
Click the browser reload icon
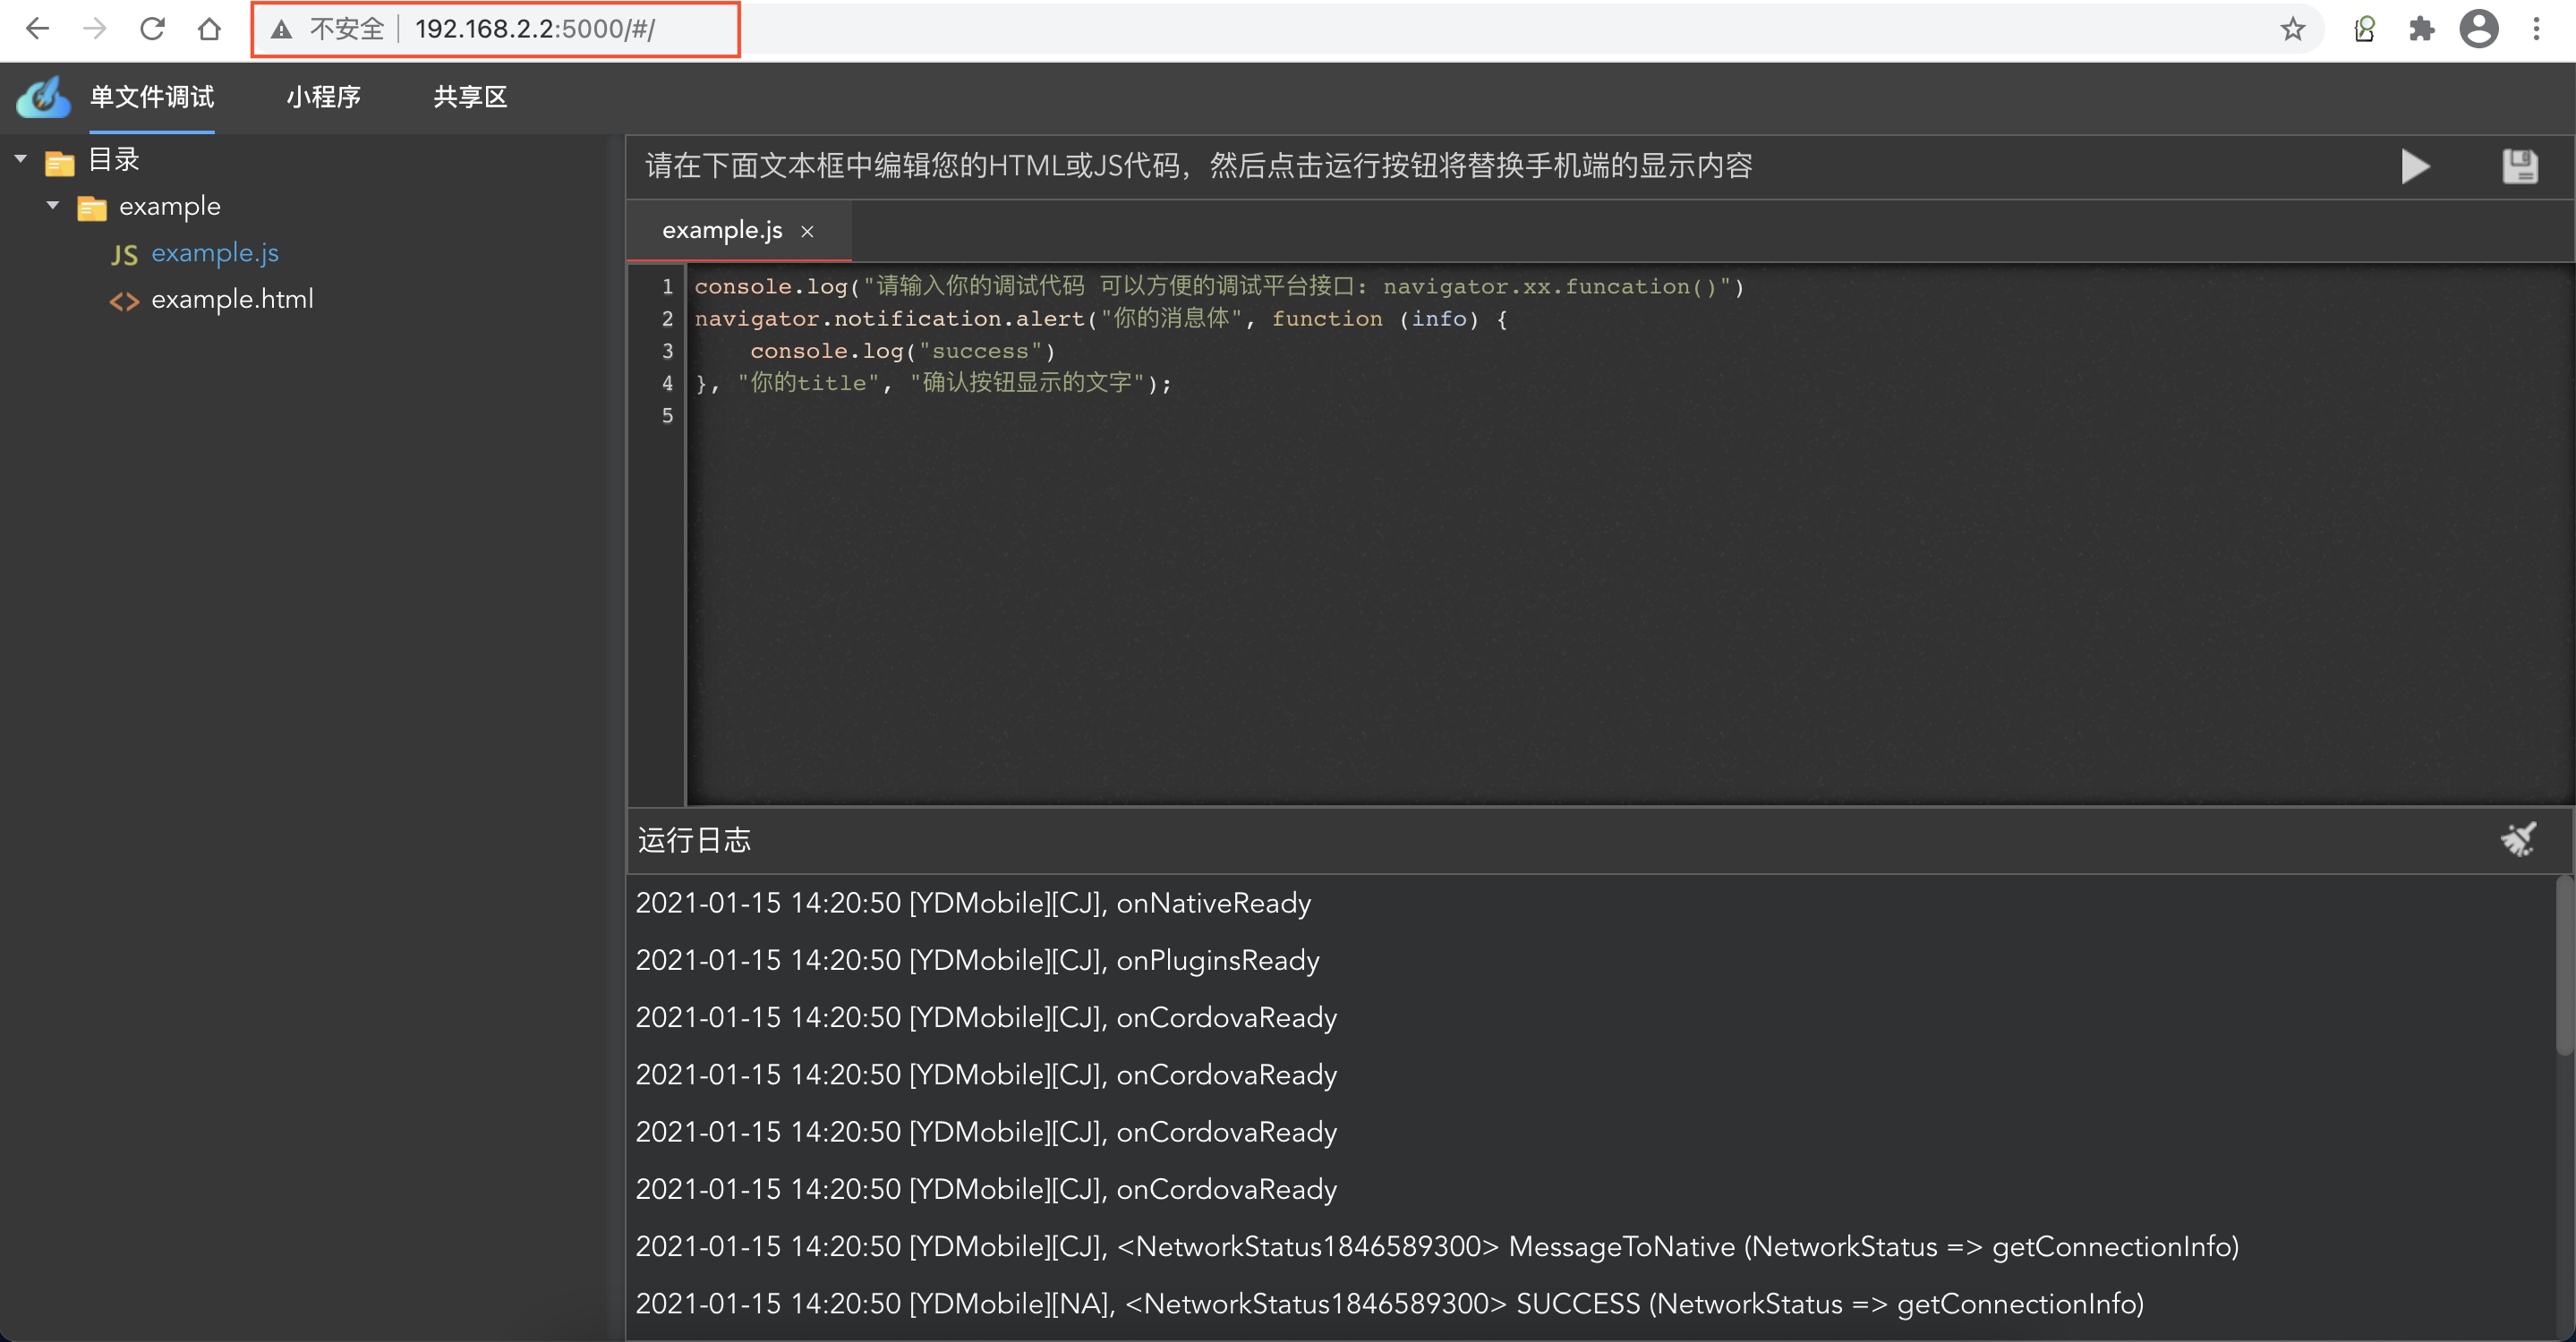[152, 29]
